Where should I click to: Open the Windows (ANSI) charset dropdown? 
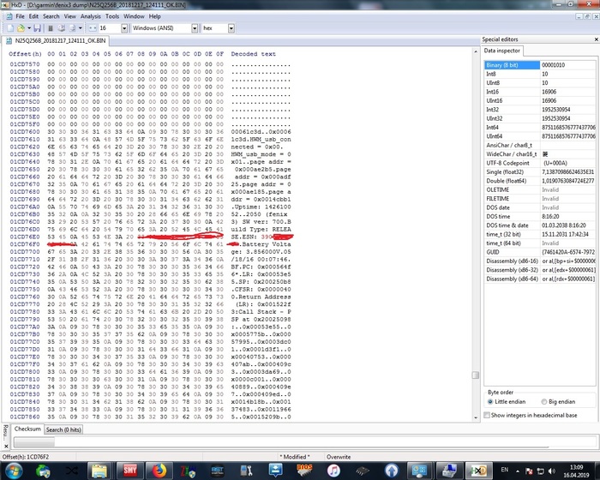195,28
